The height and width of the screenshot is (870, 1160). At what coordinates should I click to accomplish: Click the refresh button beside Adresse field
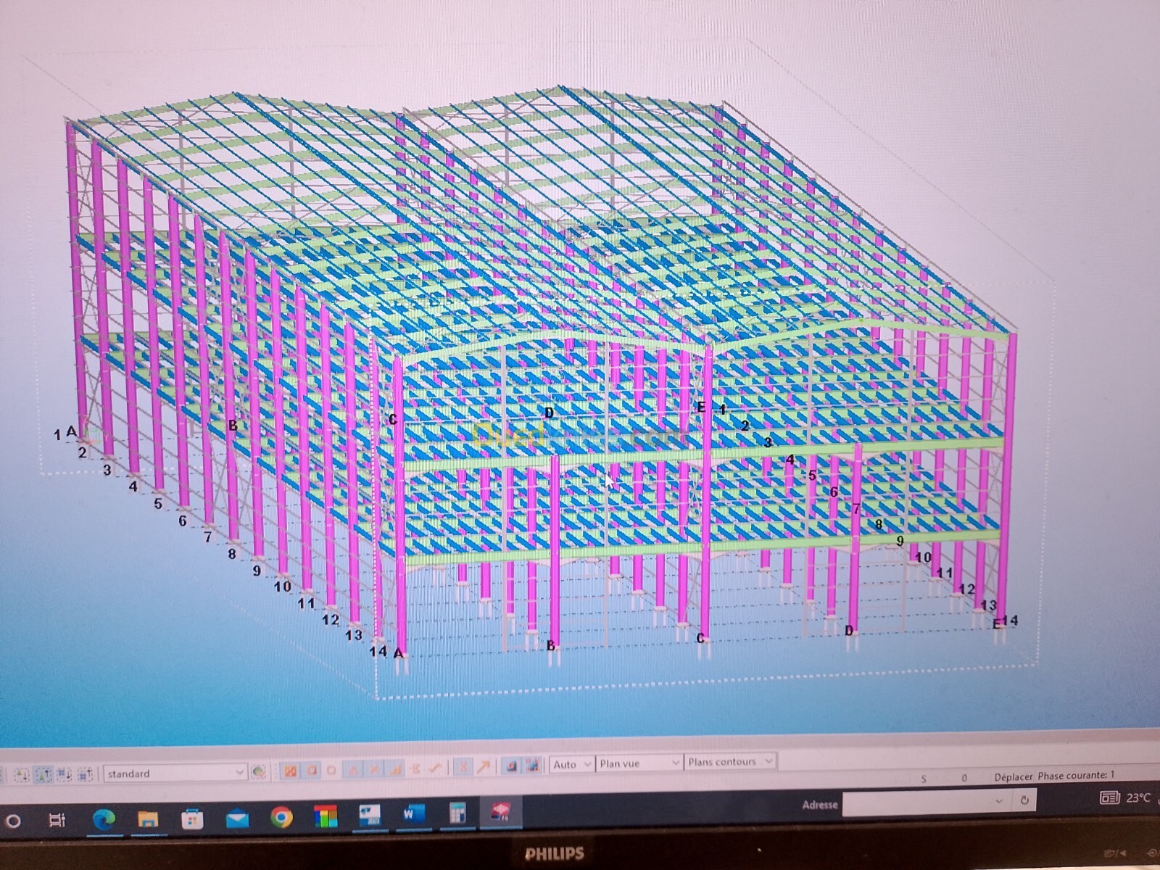[1024, 800]
